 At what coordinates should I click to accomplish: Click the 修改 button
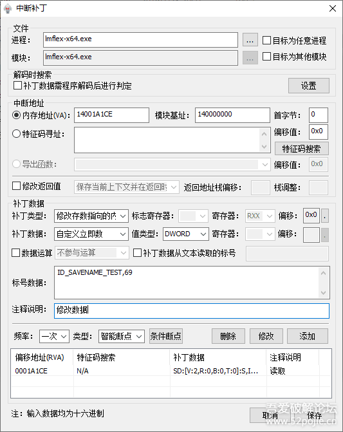(x=266, y=336)
